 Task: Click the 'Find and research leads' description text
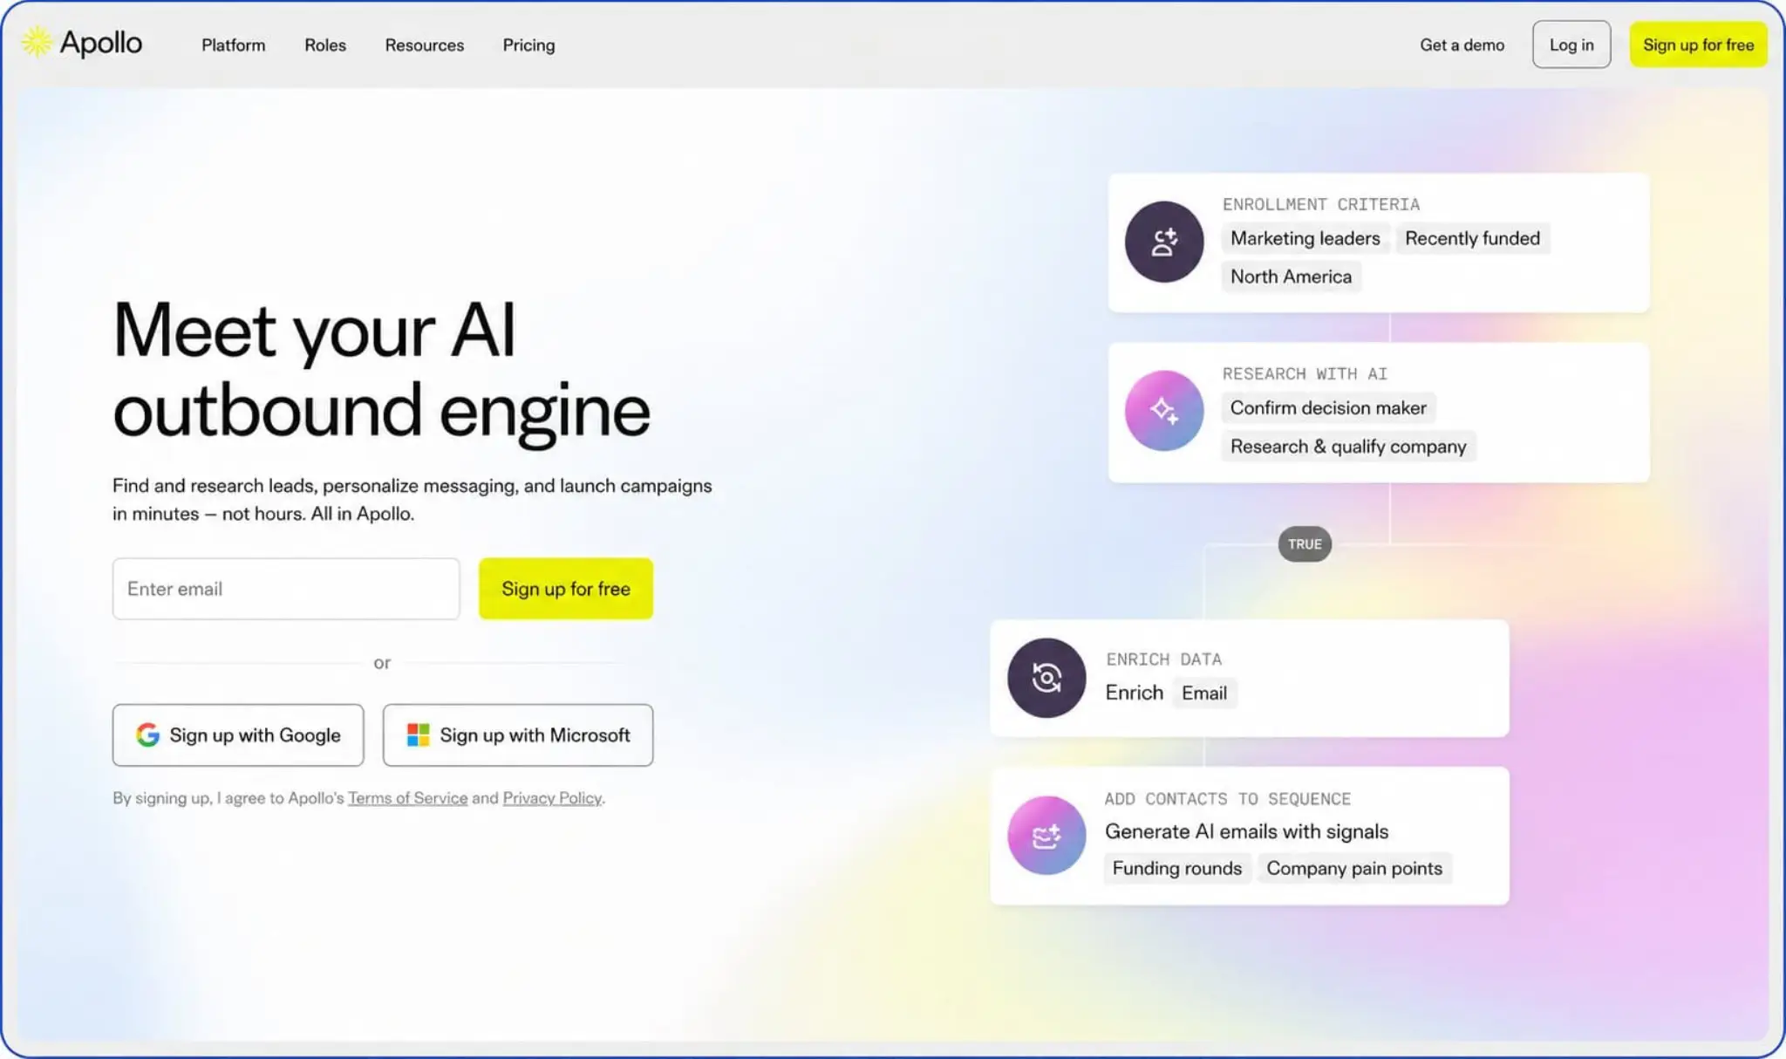(412, 500)
